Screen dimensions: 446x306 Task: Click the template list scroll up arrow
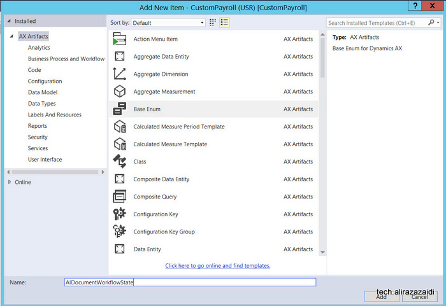point(322,34)
